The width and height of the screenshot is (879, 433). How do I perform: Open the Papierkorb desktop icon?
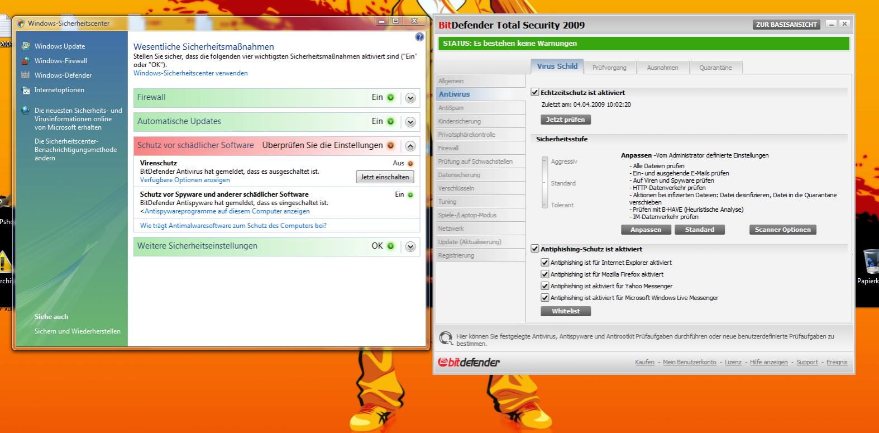[870, 260]
